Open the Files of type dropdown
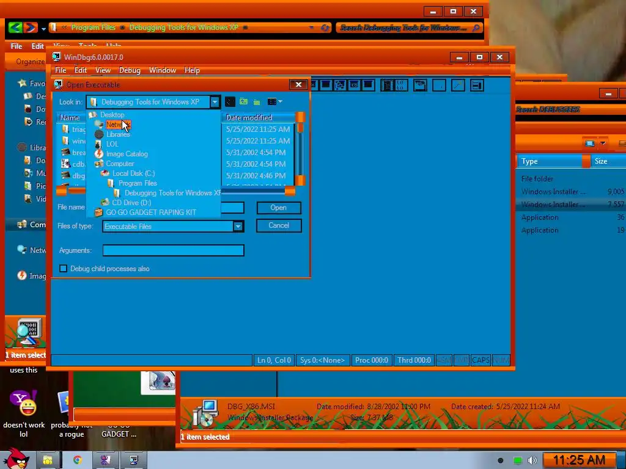This screenshot has height=469, width=626. coord(238,226)
